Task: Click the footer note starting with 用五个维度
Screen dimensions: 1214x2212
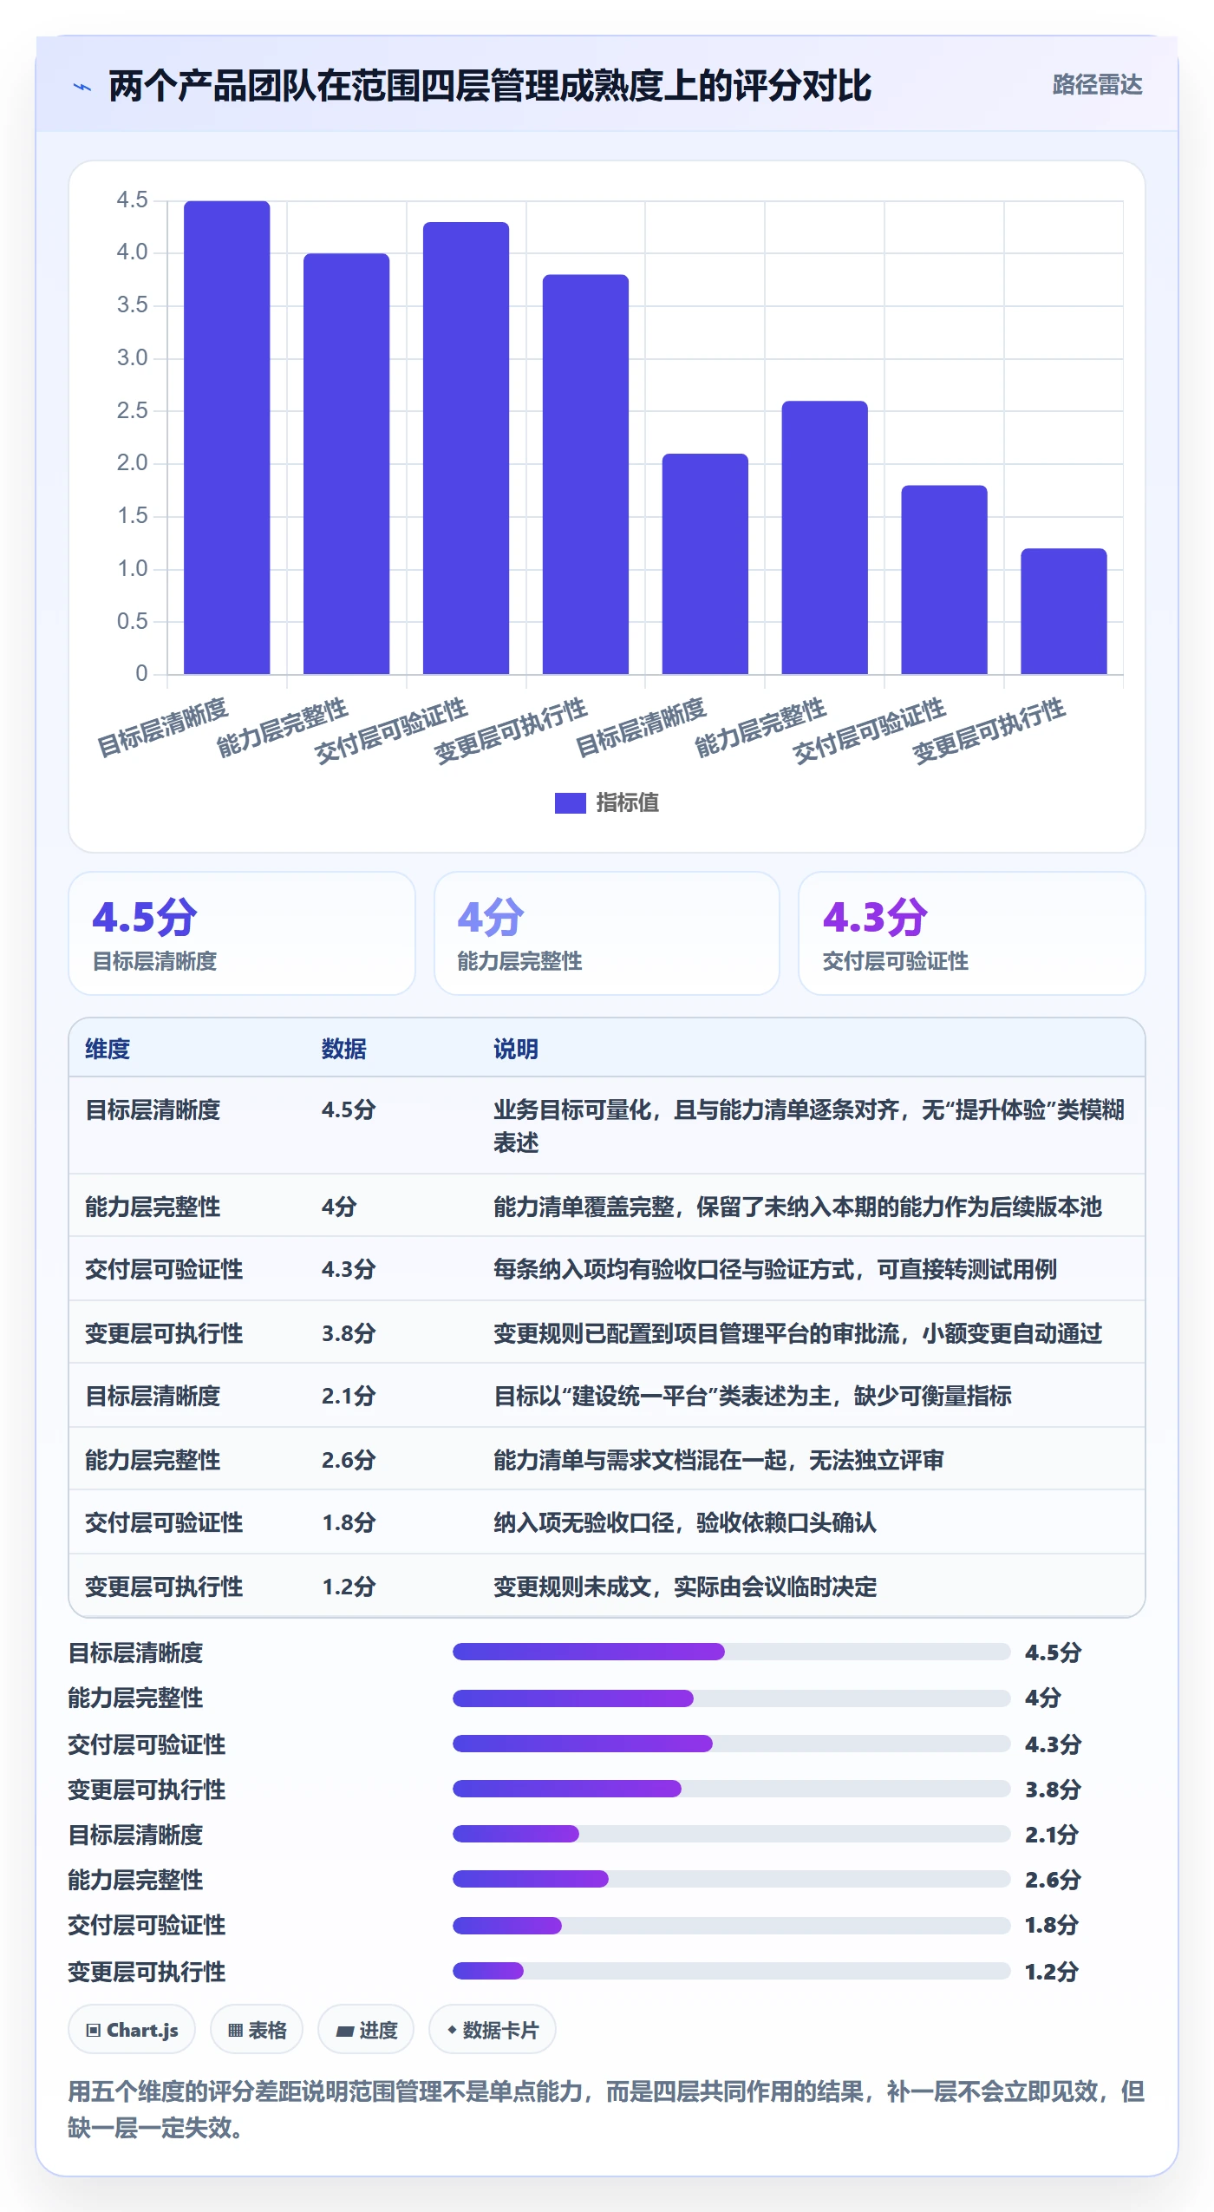Action: click(606, 2110)
